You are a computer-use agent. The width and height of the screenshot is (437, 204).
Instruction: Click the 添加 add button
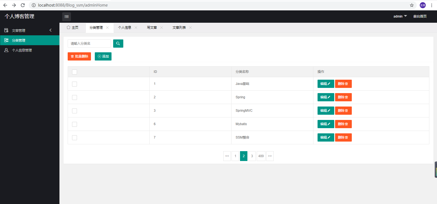[103, 56]
